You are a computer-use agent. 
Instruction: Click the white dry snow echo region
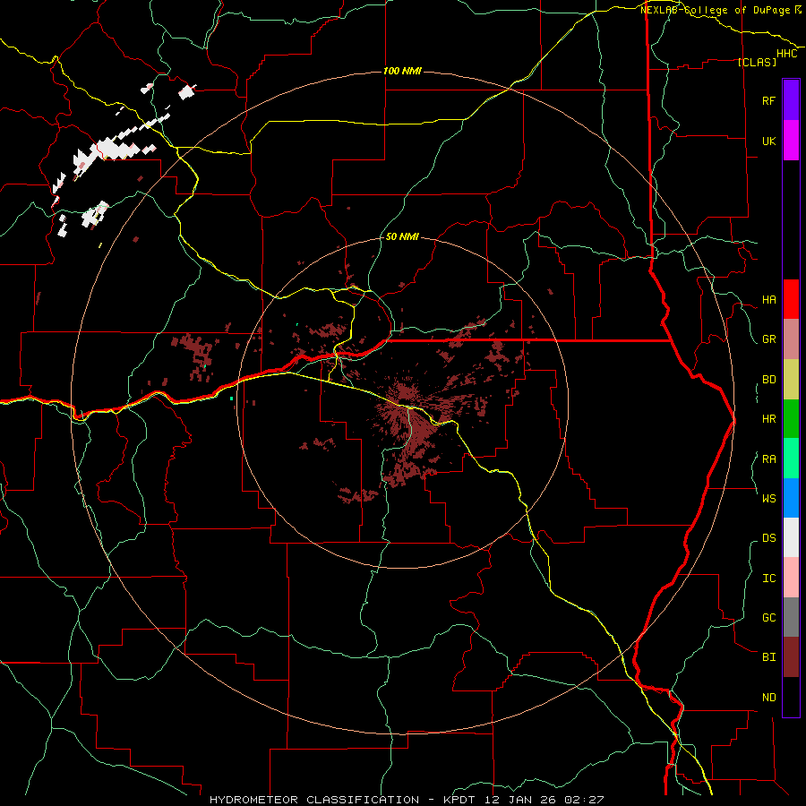[x=109, y=148]
